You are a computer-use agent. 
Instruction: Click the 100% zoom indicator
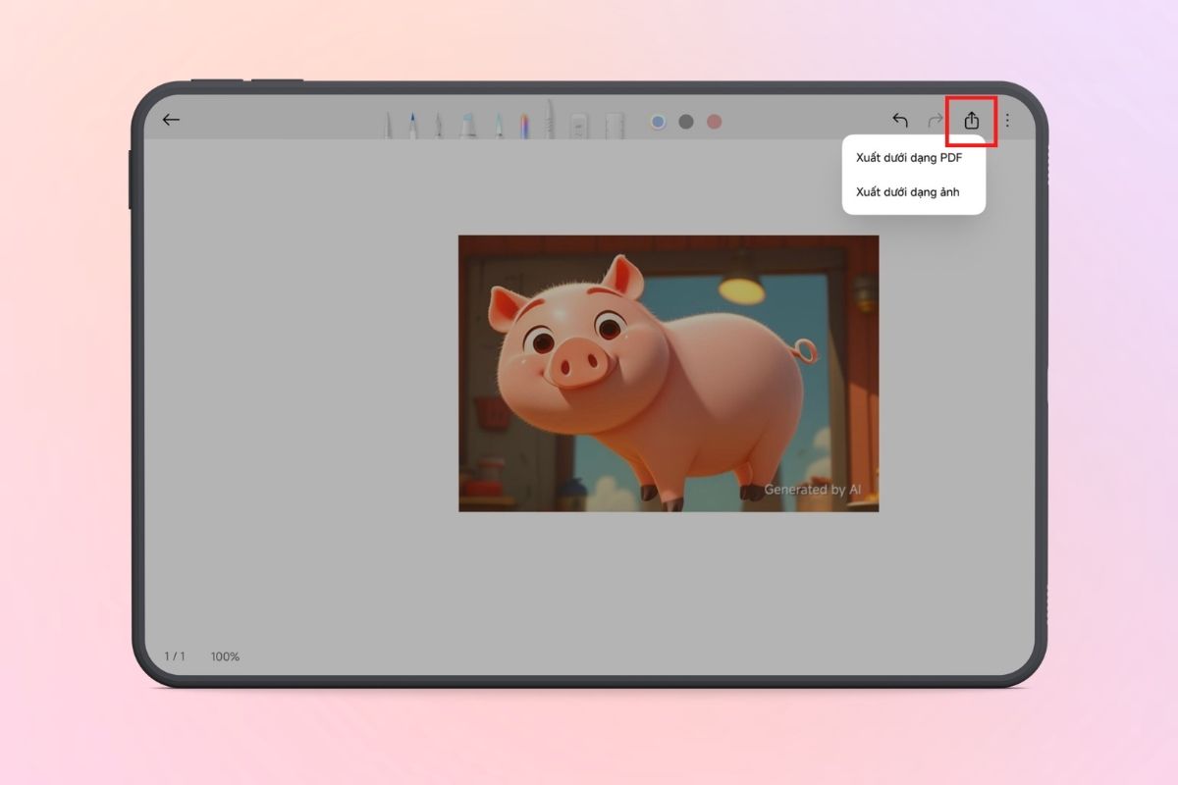(x=225, y=656)
